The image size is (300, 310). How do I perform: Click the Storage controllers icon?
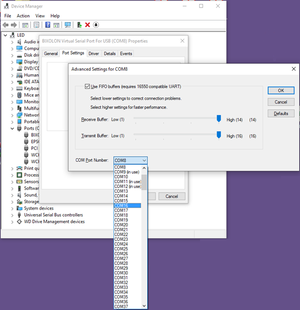(x=19, y=202)
